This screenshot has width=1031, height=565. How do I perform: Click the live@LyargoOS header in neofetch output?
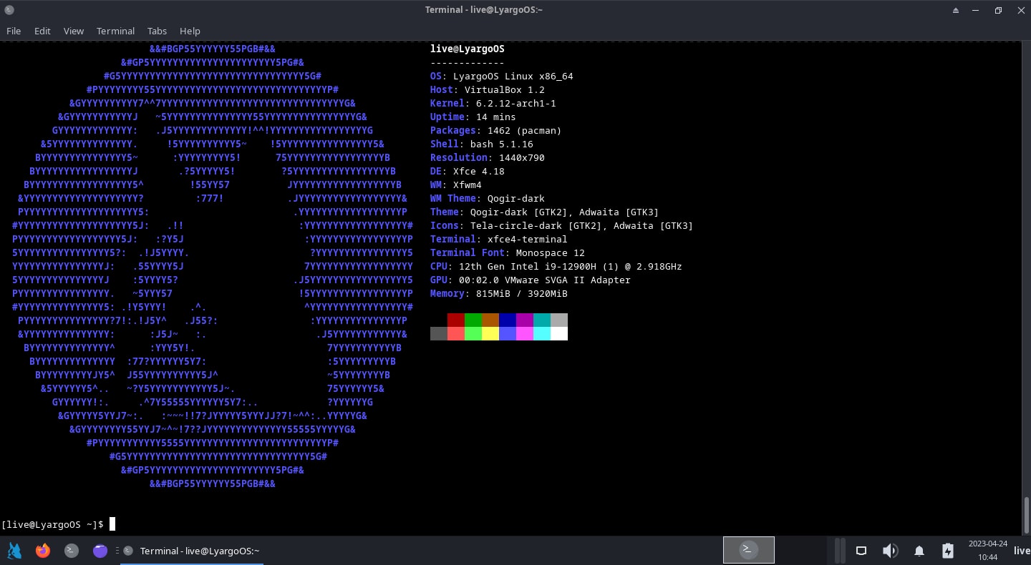pyautogui.click(x=468, y=49)
